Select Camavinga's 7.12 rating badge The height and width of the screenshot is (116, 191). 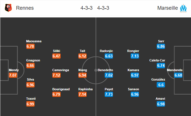tap(56, 75)
